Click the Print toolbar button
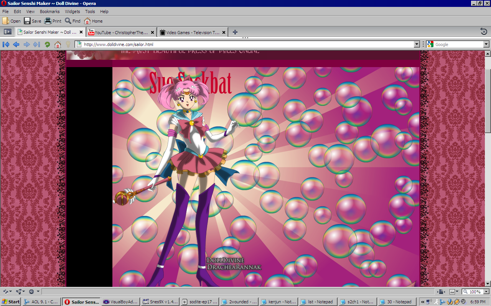The image size is (491, 306). pos(53,21)
